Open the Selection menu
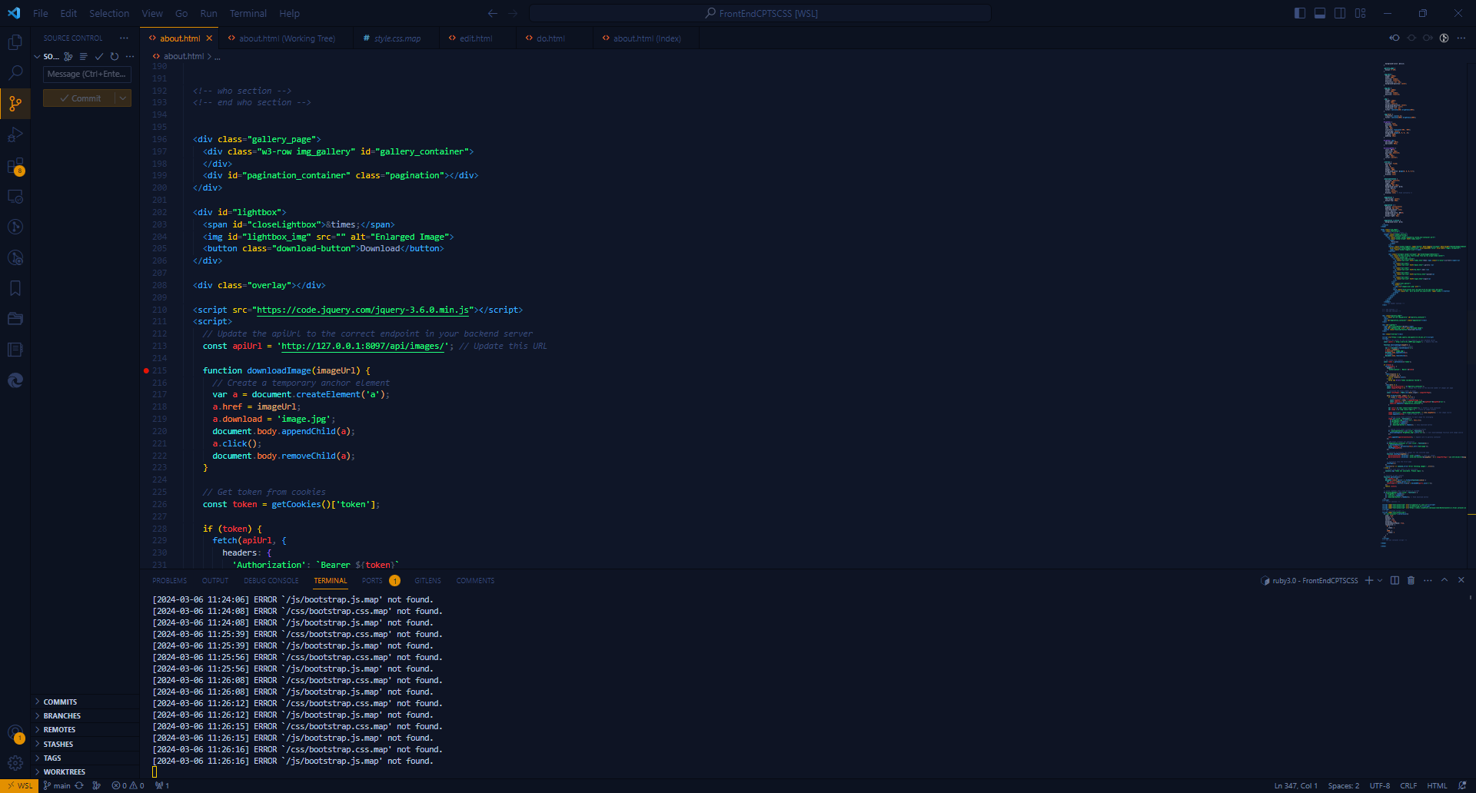Screen dimensions: 1476x793 coord(109,13)
